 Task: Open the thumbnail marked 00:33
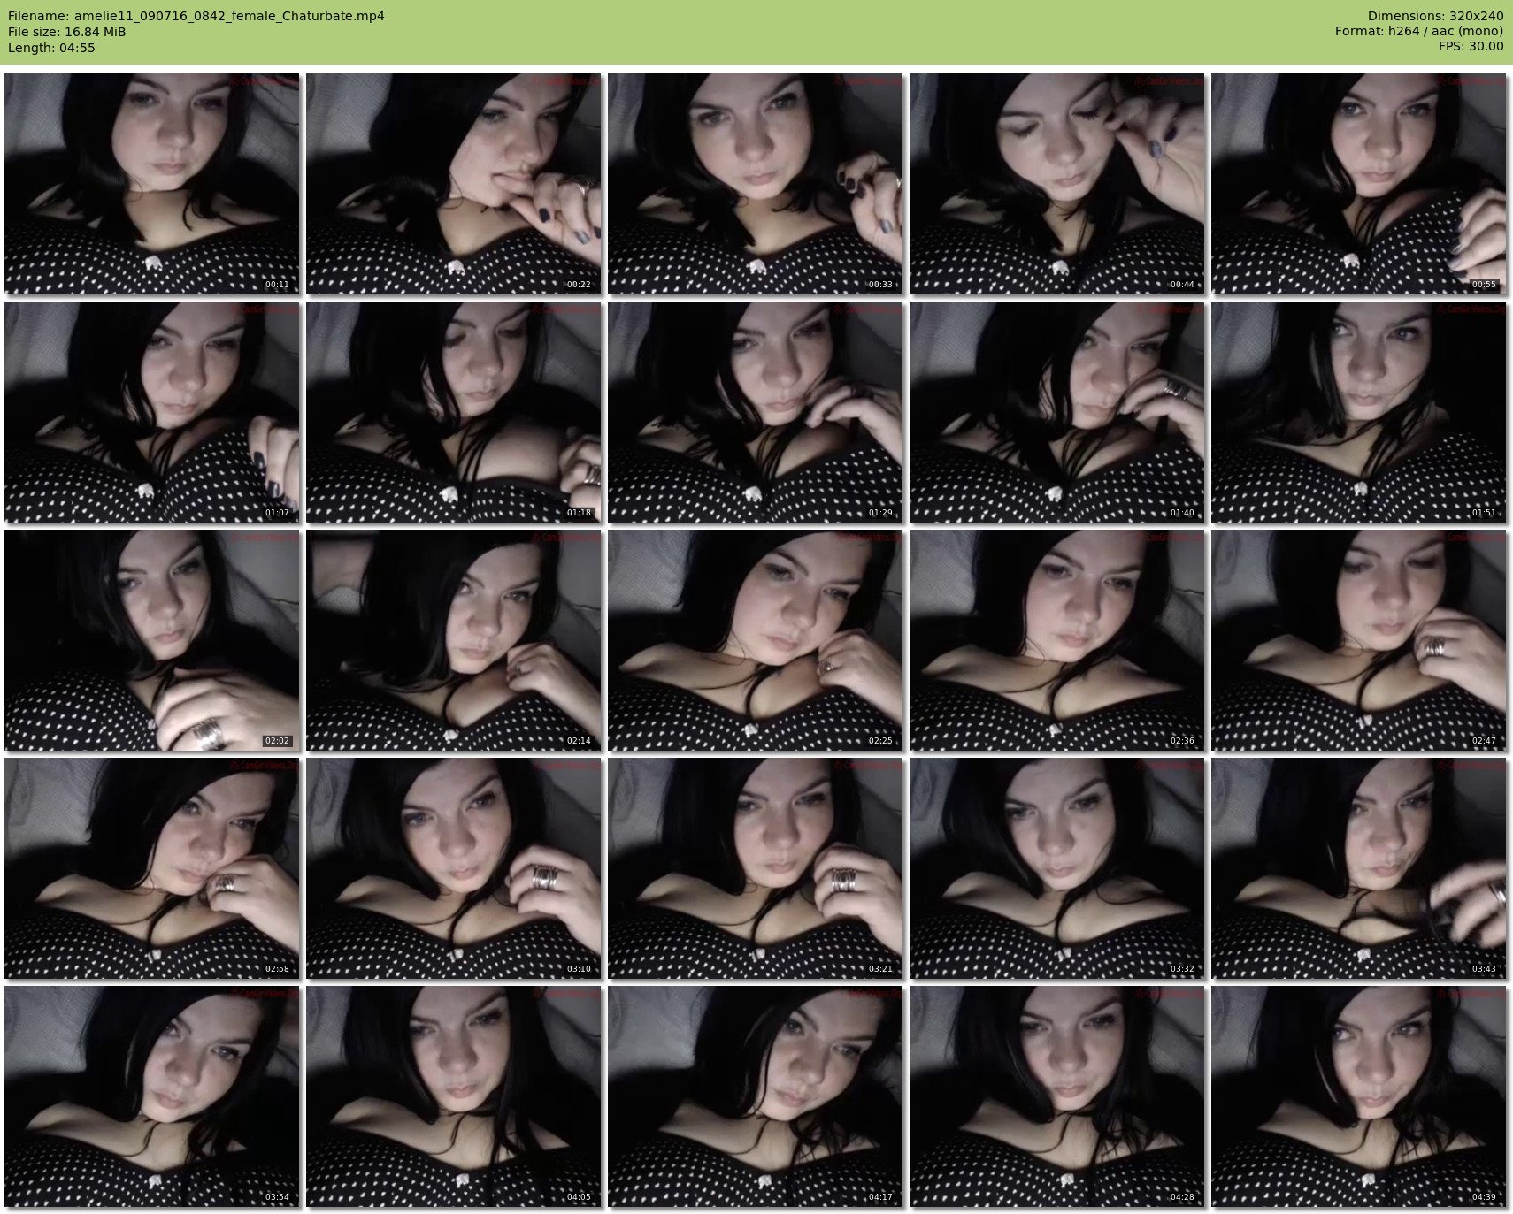[755, 184]
